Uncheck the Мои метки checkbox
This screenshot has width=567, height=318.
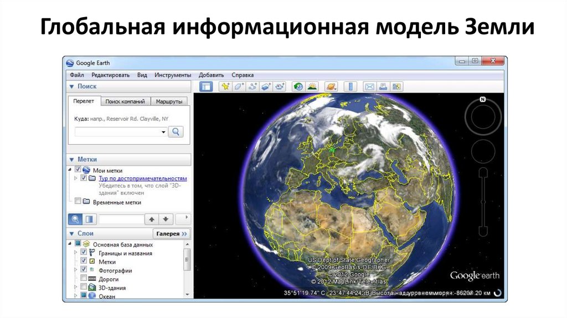point(78,170)
